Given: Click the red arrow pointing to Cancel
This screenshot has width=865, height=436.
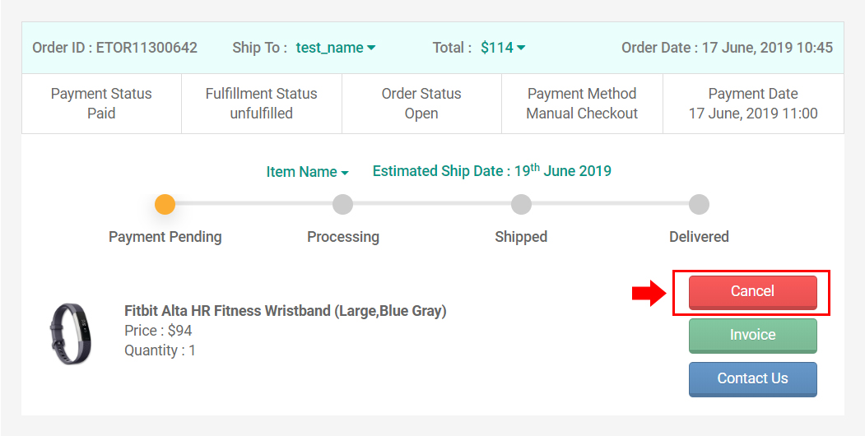Looking at the screenshot, I should pos(649,292).
